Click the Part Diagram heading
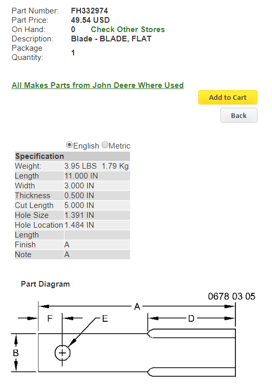Image resolution: width=272 pixels, height=386 pixels. tap(45, 284)
